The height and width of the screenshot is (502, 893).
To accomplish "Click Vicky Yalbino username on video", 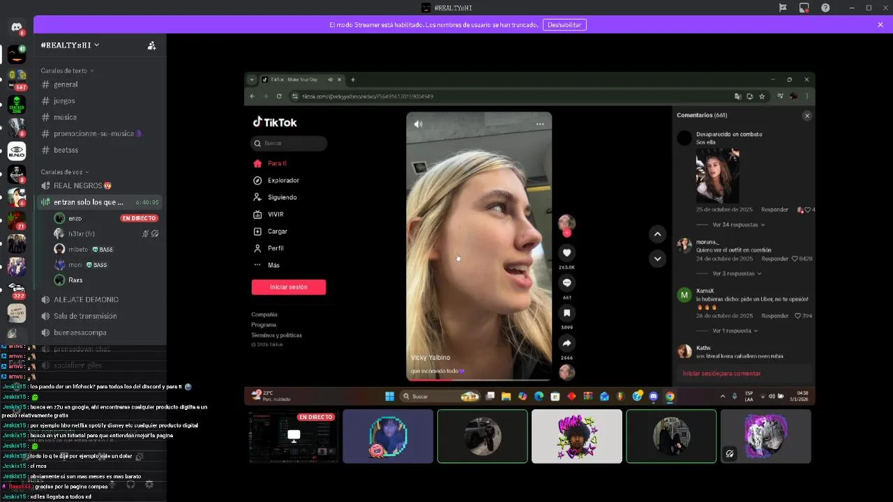I will coord(430,358).
